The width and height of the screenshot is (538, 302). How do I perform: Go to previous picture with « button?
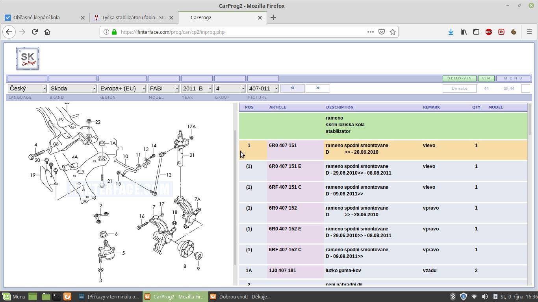tap(293, 88)
